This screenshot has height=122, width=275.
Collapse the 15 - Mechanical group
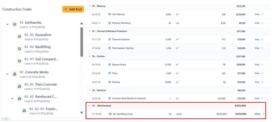[x=89, y=106]
